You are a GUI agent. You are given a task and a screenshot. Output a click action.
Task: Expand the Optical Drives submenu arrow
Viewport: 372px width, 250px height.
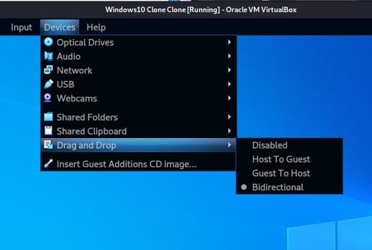(x=229, y=43)
